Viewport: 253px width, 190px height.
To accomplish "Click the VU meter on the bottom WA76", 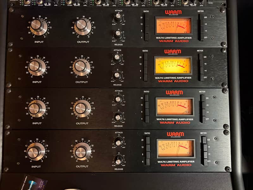I will (176, 149).
